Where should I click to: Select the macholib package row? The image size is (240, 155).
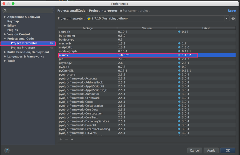(147, 43)
